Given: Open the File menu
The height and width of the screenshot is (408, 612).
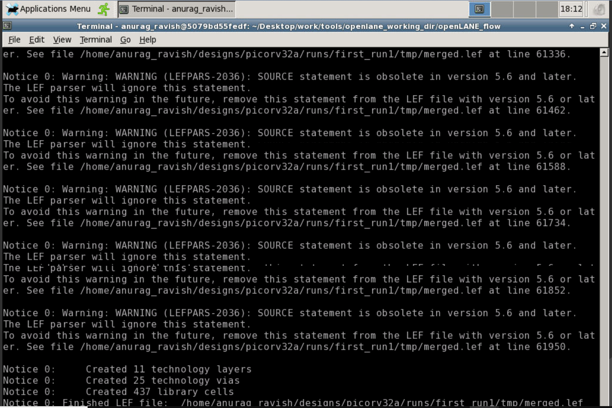Looking at the screenshot, I should pyautogui.click(x=14, y=40).
